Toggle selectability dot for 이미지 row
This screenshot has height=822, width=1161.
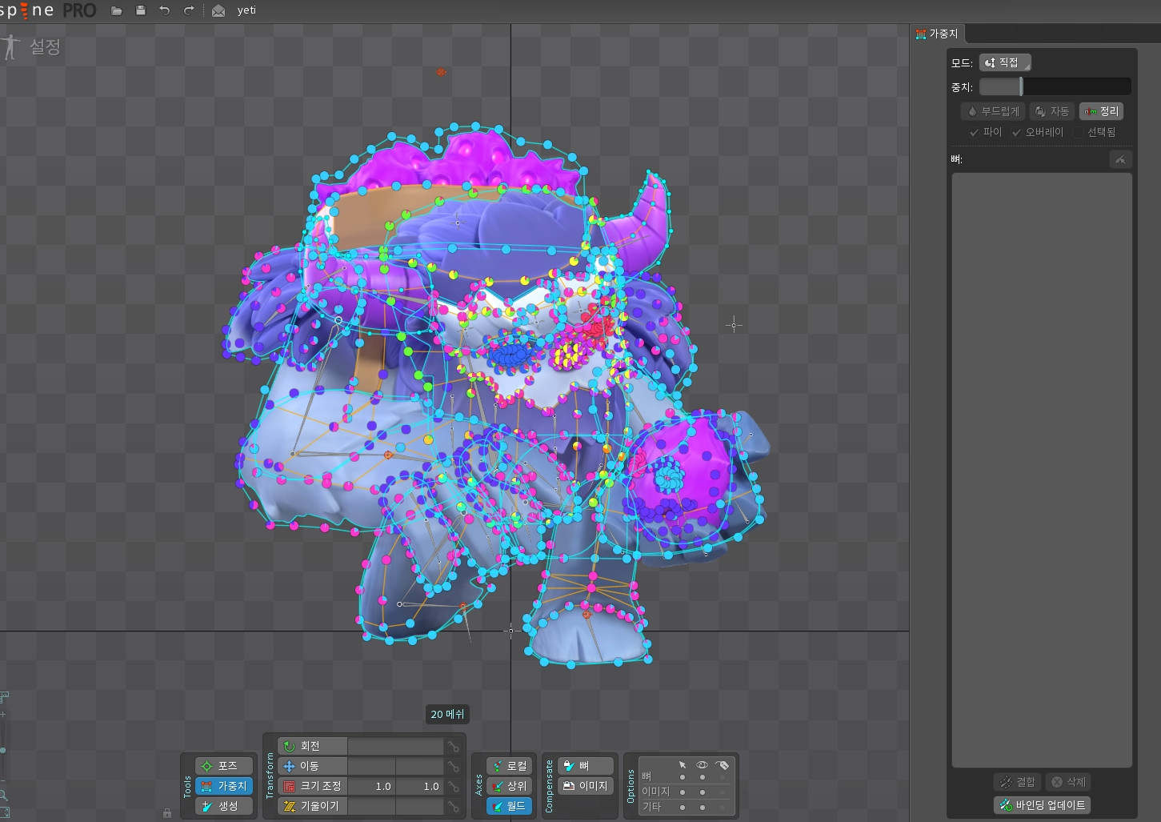pyautogui.click(x=682, y=792)
